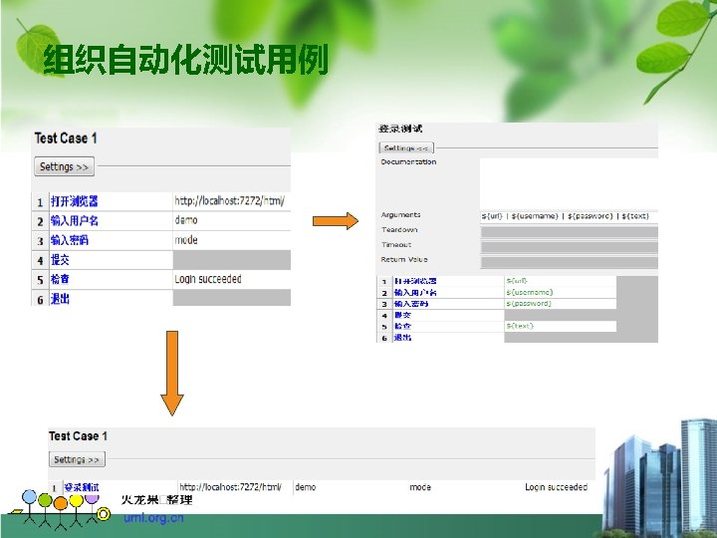Image resolution: width=717 pixels, height=538 pixels.
Task: Select the 退出 keyword in the 登录测试 panel
Action: [448, 338]
